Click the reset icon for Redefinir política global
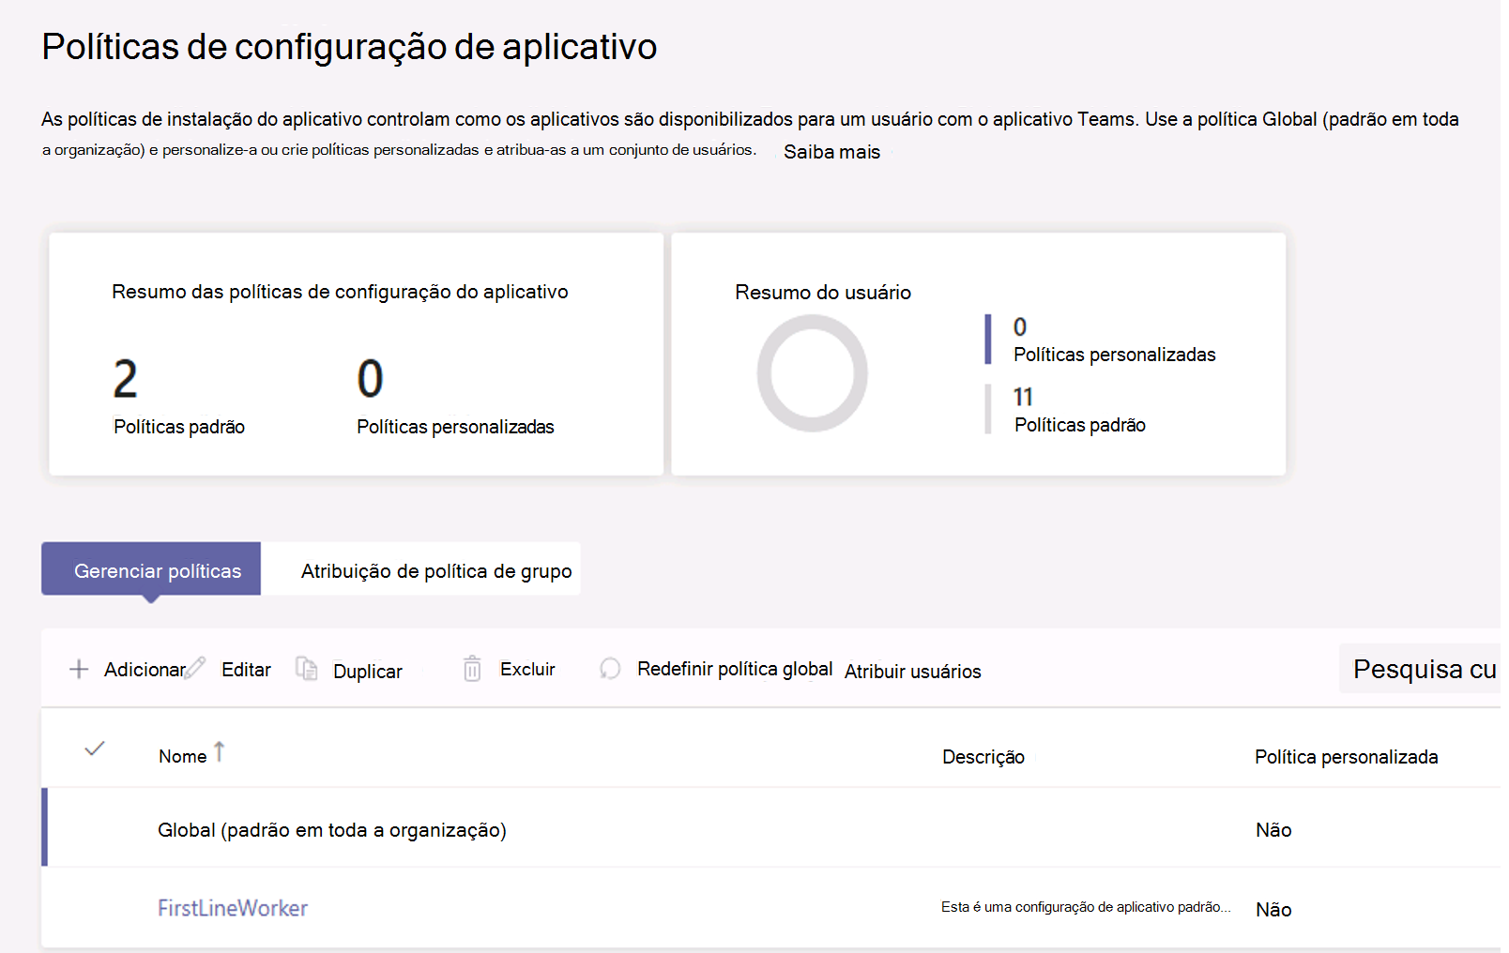 pyautogui.click(x=610, y=669)
